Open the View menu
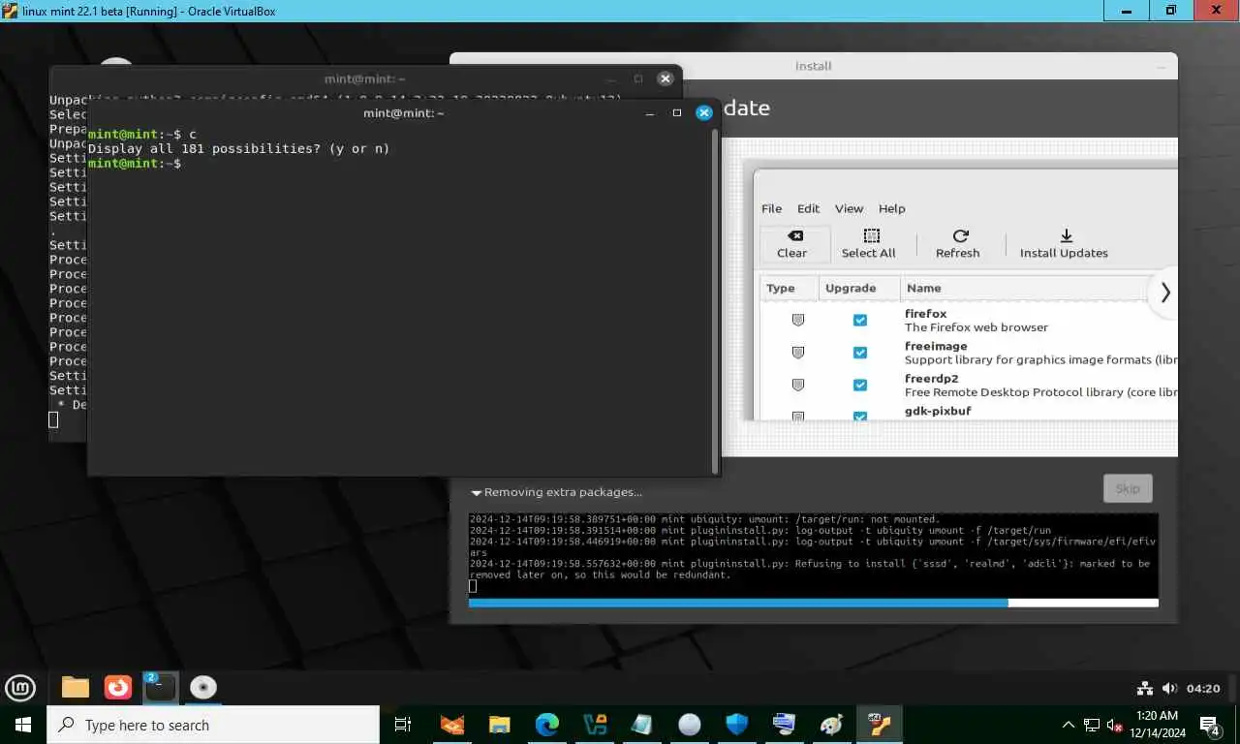Viewport: 1240px width, 744px height. pos(849,208)
